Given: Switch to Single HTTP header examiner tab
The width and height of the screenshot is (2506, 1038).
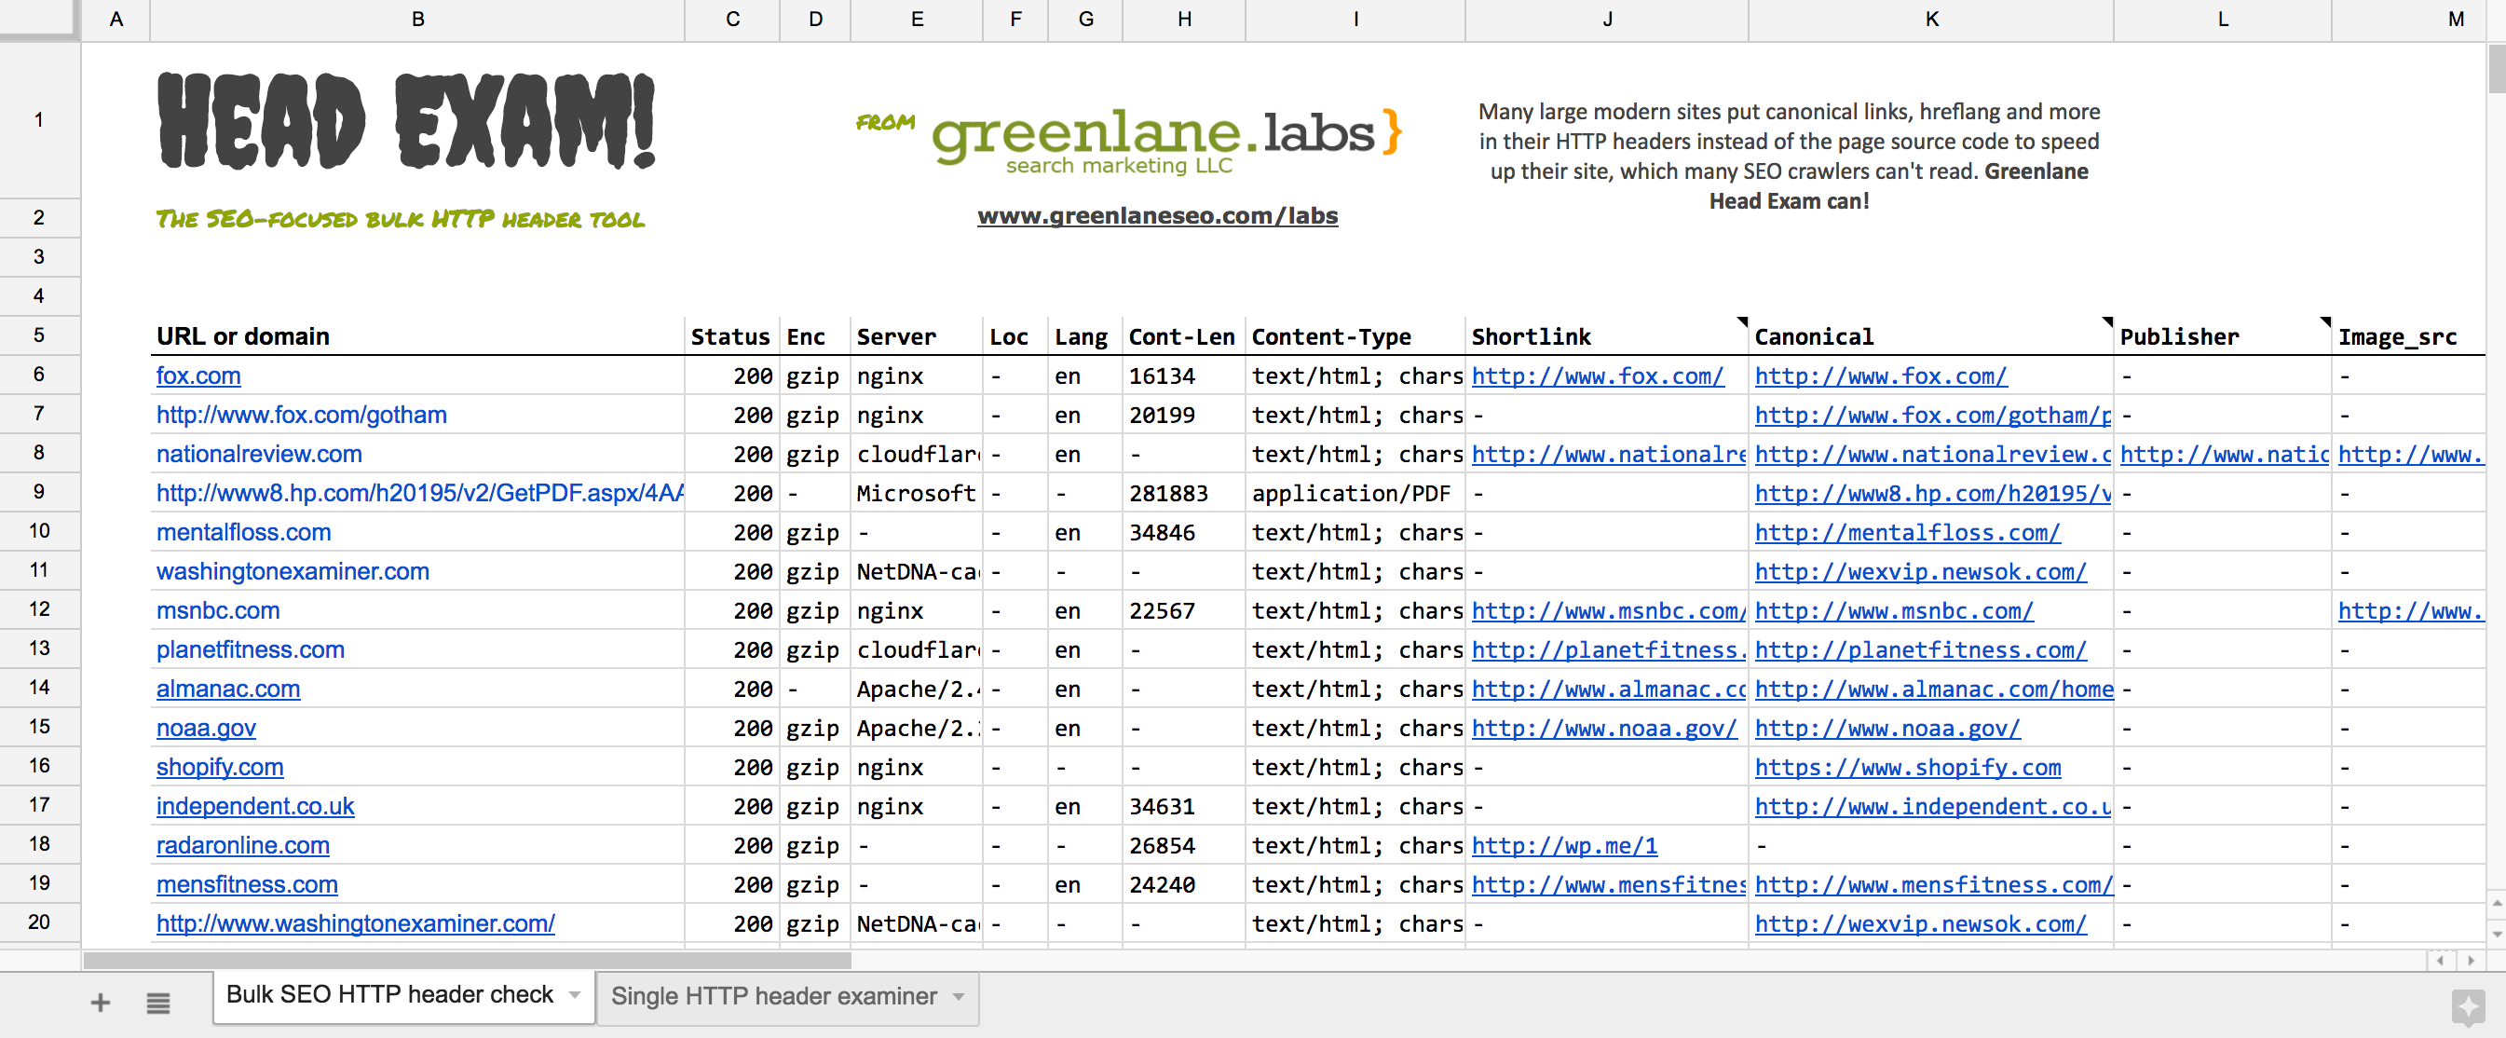Looking at the screenshot, I should point(773,997).
